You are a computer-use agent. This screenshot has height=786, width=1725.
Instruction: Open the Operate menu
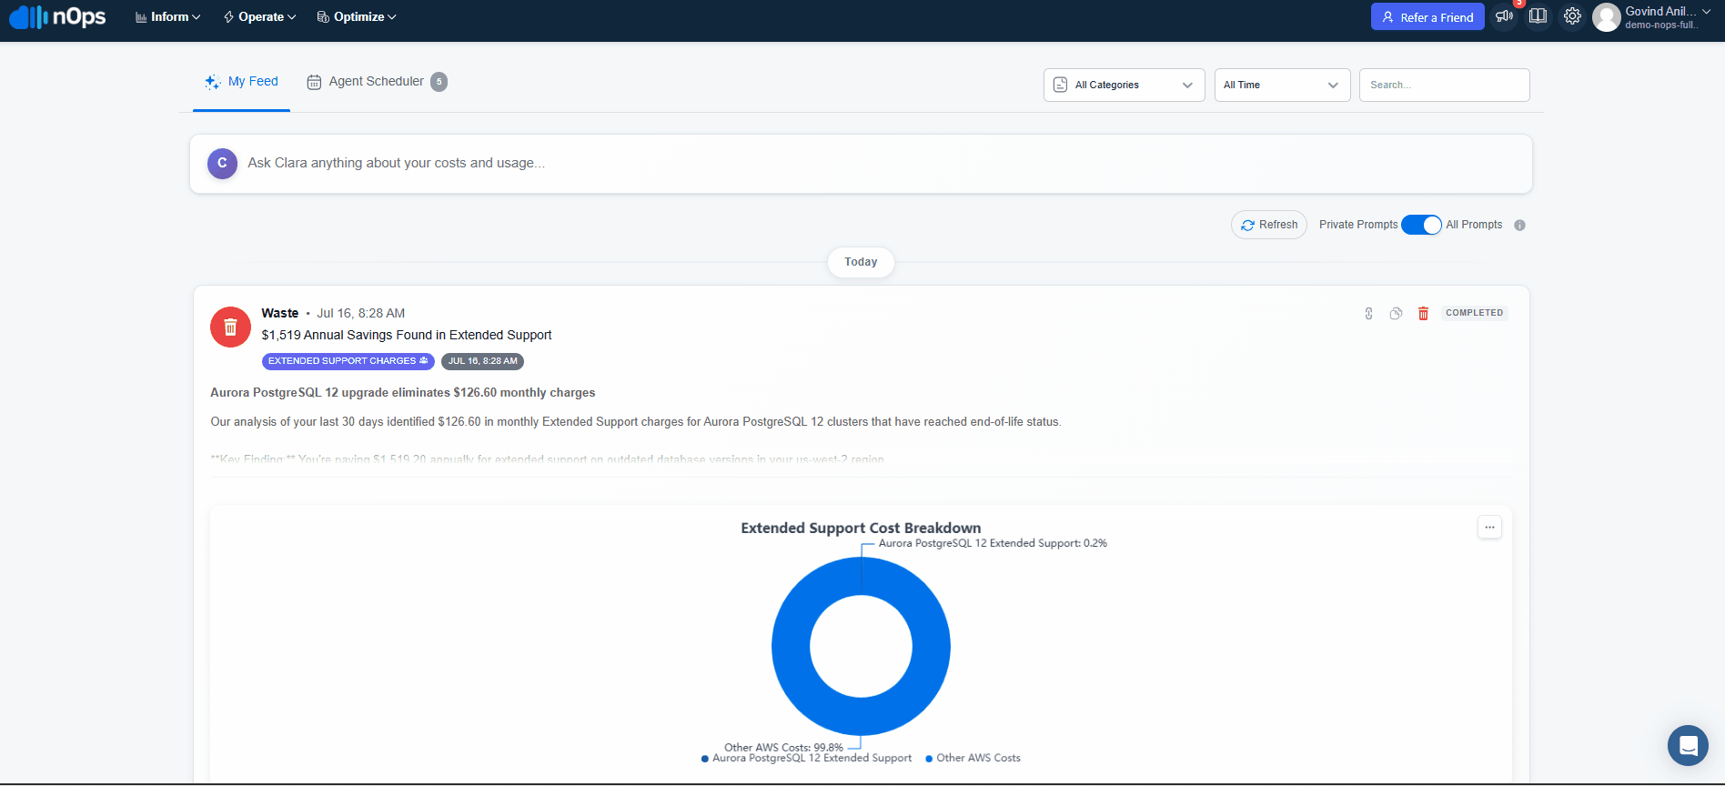point(260,17)
